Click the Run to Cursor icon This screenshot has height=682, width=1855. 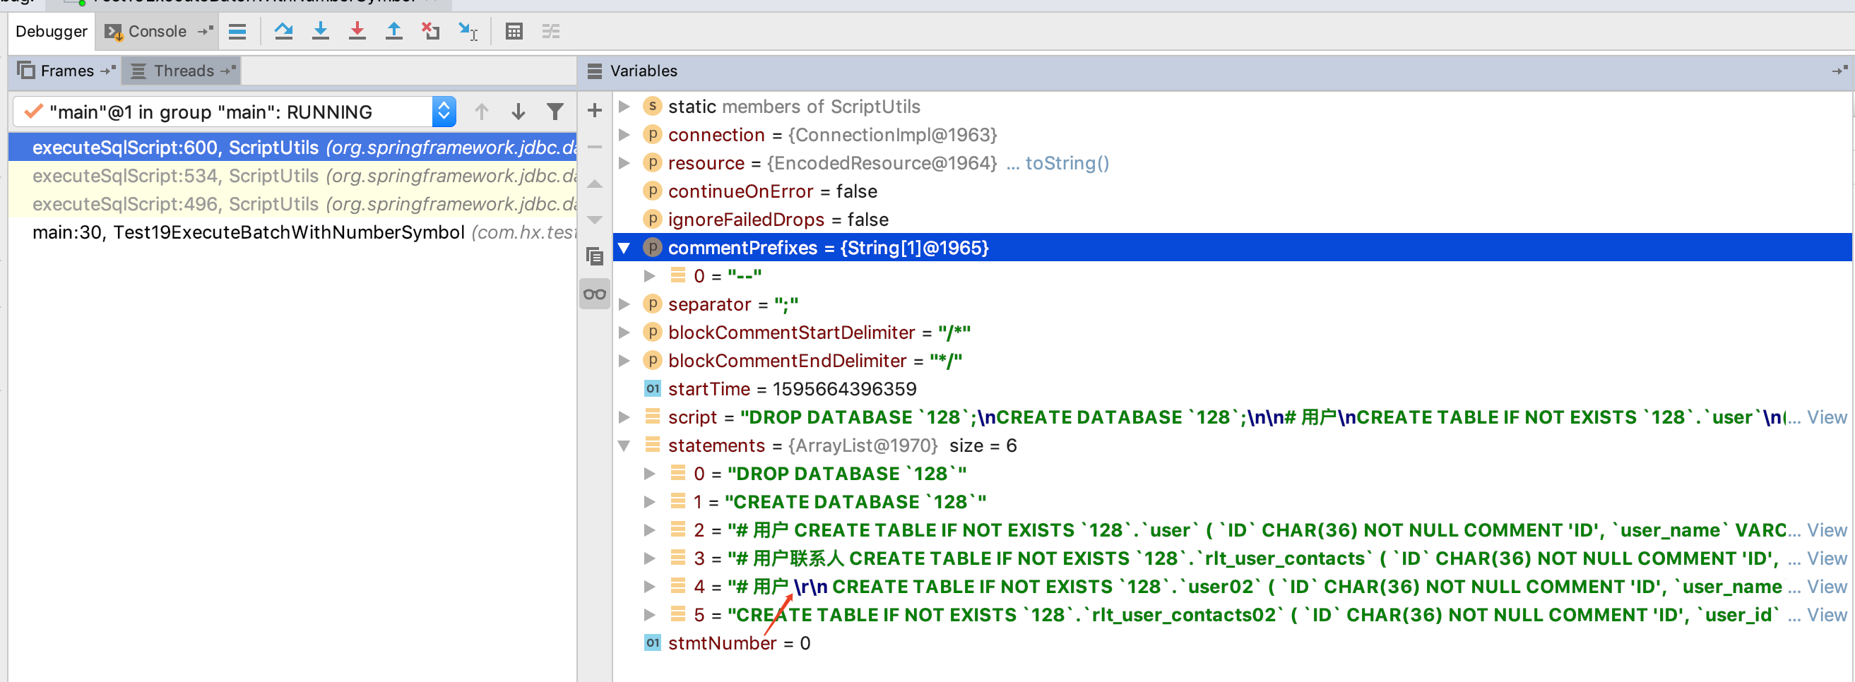point(468,31)
